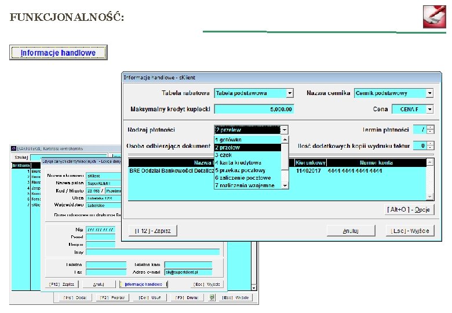452x313 pixels.
Task: Click the Termin płatności value field
Action: [420, 130]
